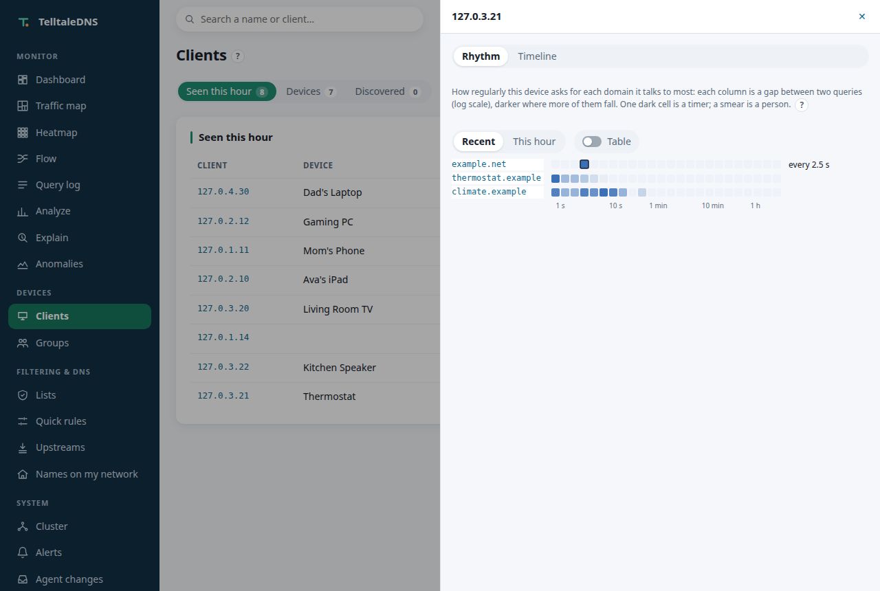Open the Upstreams download icon
This screenshot has height=591, width=880.
point(23,447)
